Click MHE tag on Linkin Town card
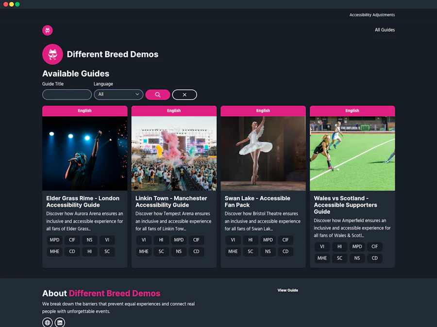 point(144,251)
